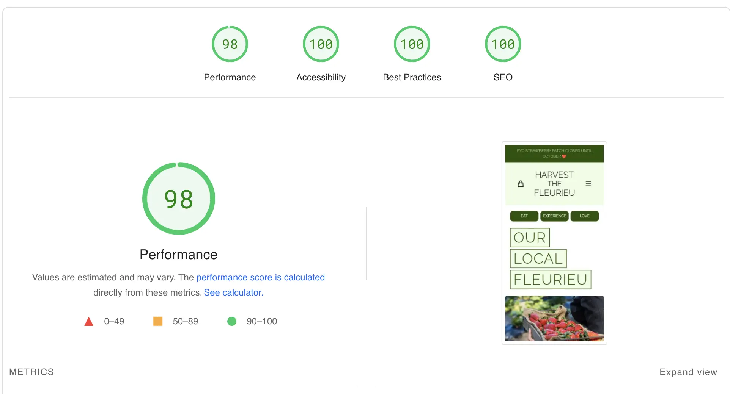Click the '90–100' range text

262,321
